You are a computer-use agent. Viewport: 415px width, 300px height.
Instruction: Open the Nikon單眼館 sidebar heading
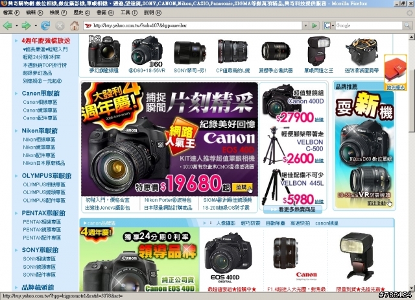[40, 131]
